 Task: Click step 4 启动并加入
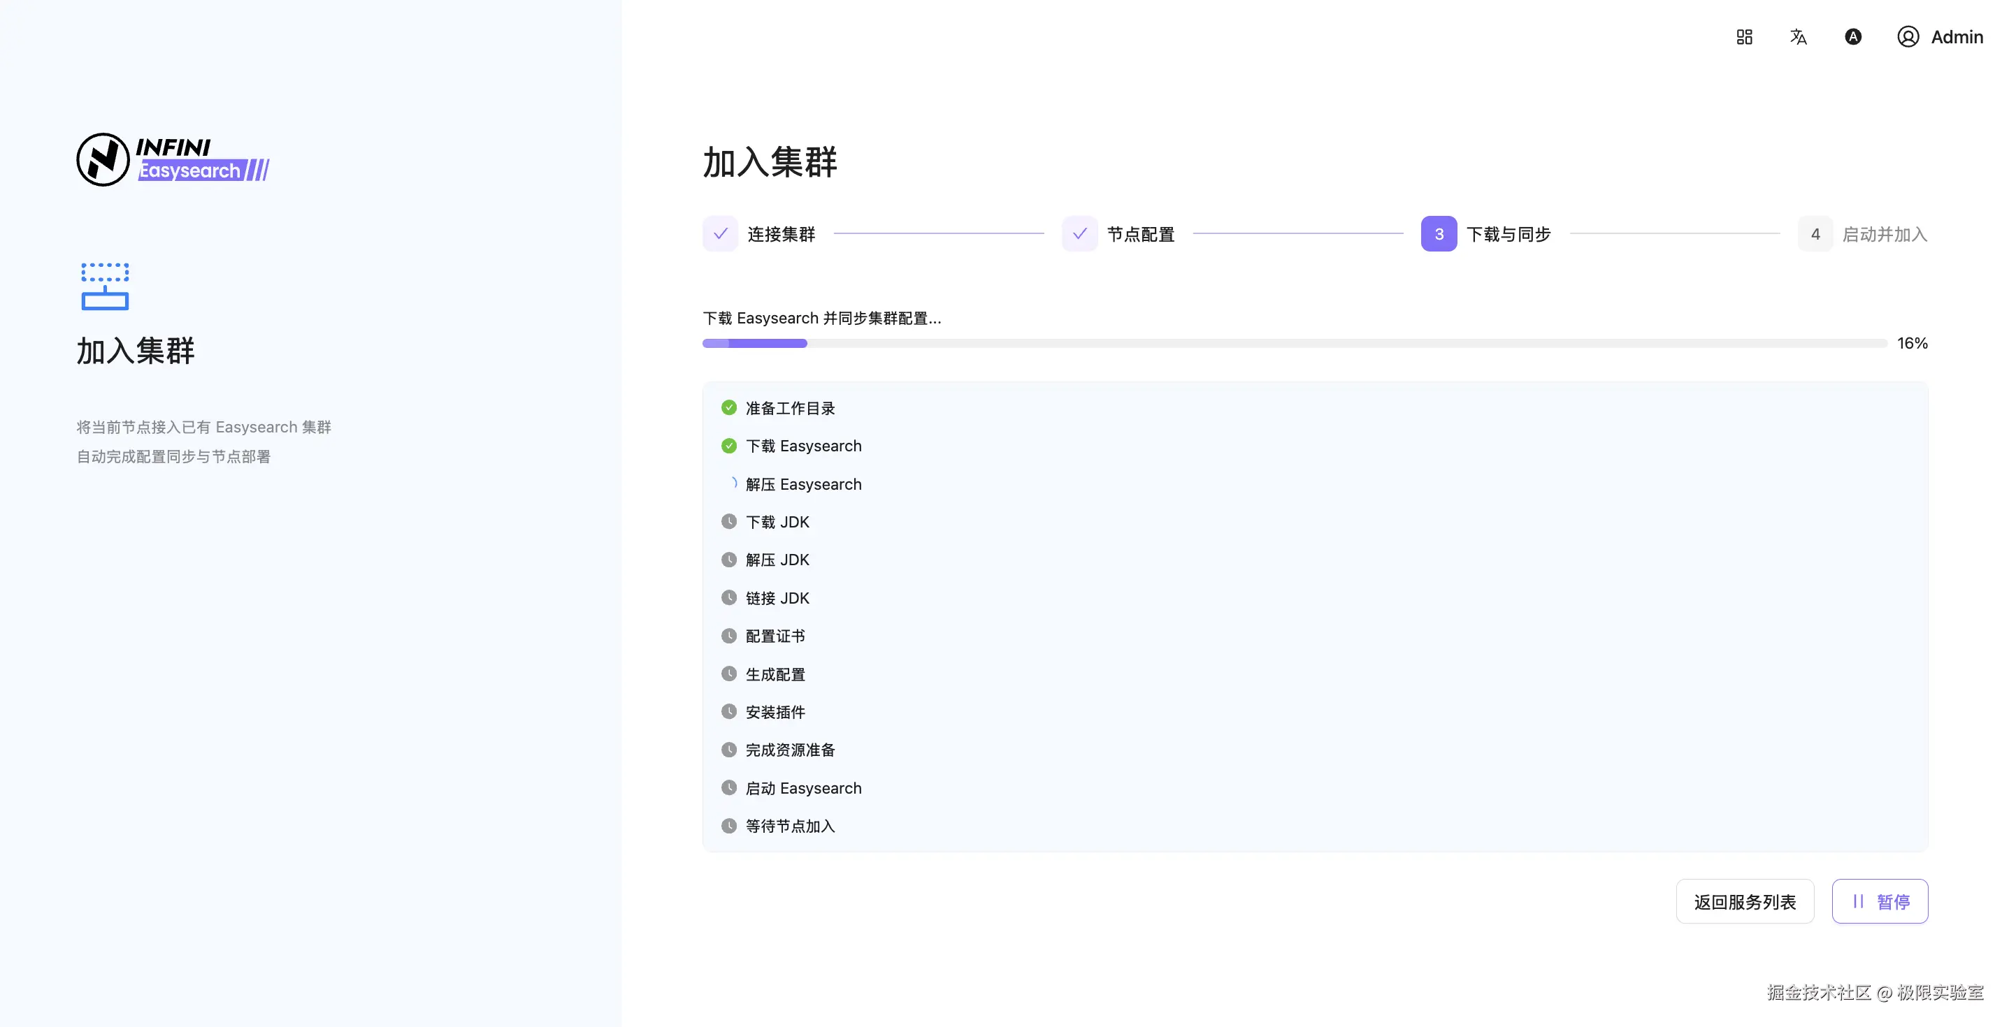(1815, 234)
